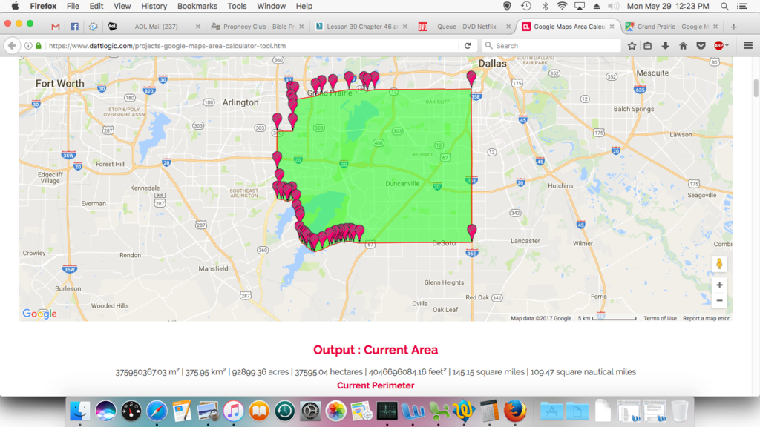Open the View menu

point(122,6)
